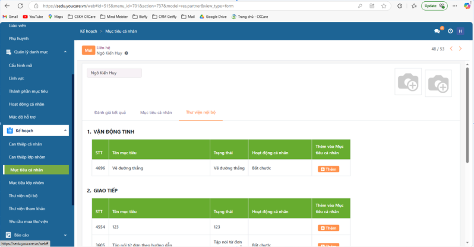Expand the Báo cáo menu section
Screen dimensions: 474x247
[x=65, y=235]
